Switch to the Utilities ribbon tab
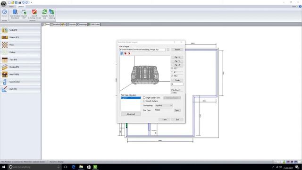302x170 pixels. tap(21, 7)
